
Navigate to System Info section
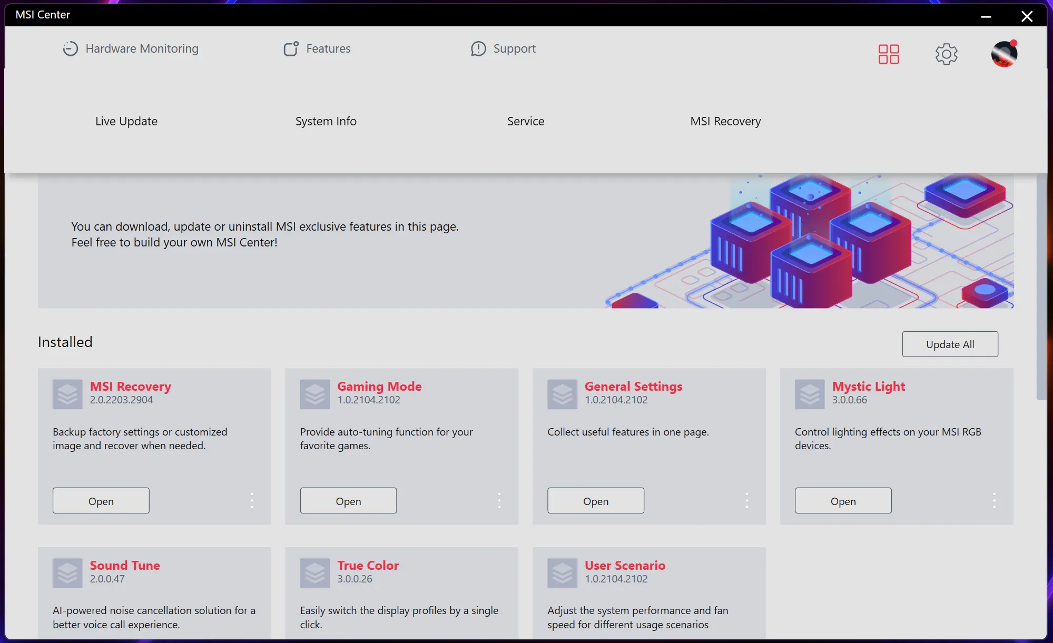pos(326,120)
